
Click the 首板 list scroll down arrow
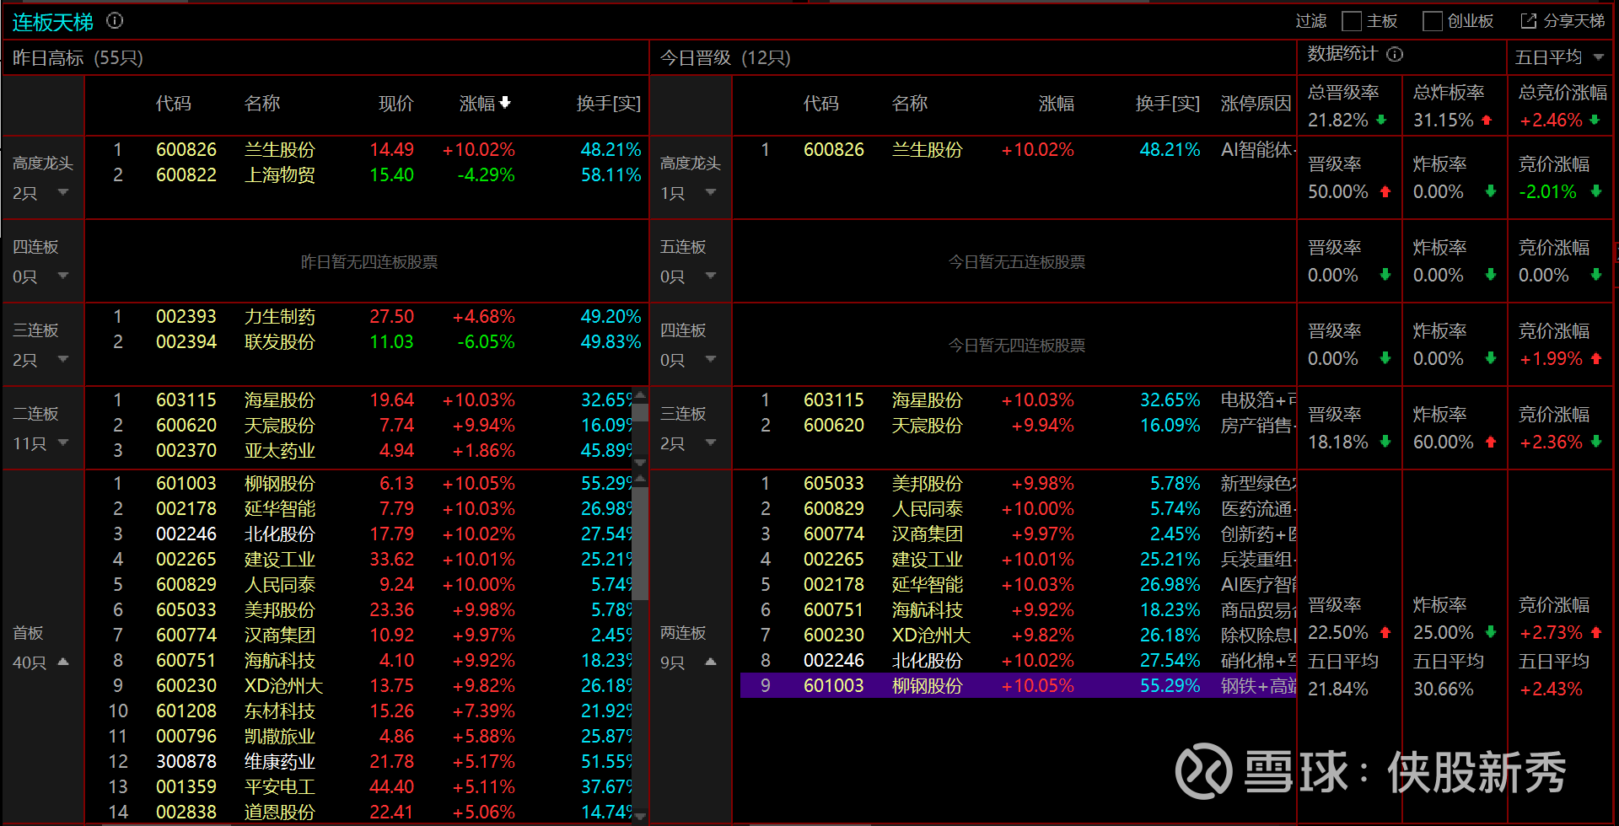tap(641, 816)
